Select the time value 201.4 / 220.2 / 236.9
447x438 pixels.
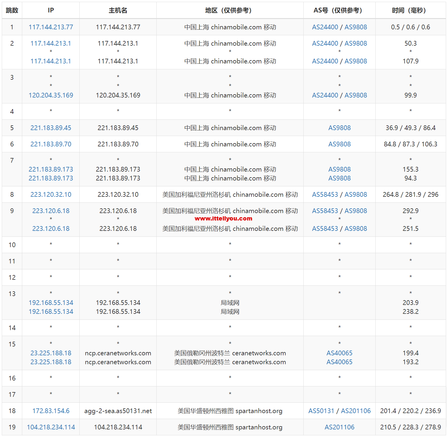pyautogui.click(x=411, y=411)
